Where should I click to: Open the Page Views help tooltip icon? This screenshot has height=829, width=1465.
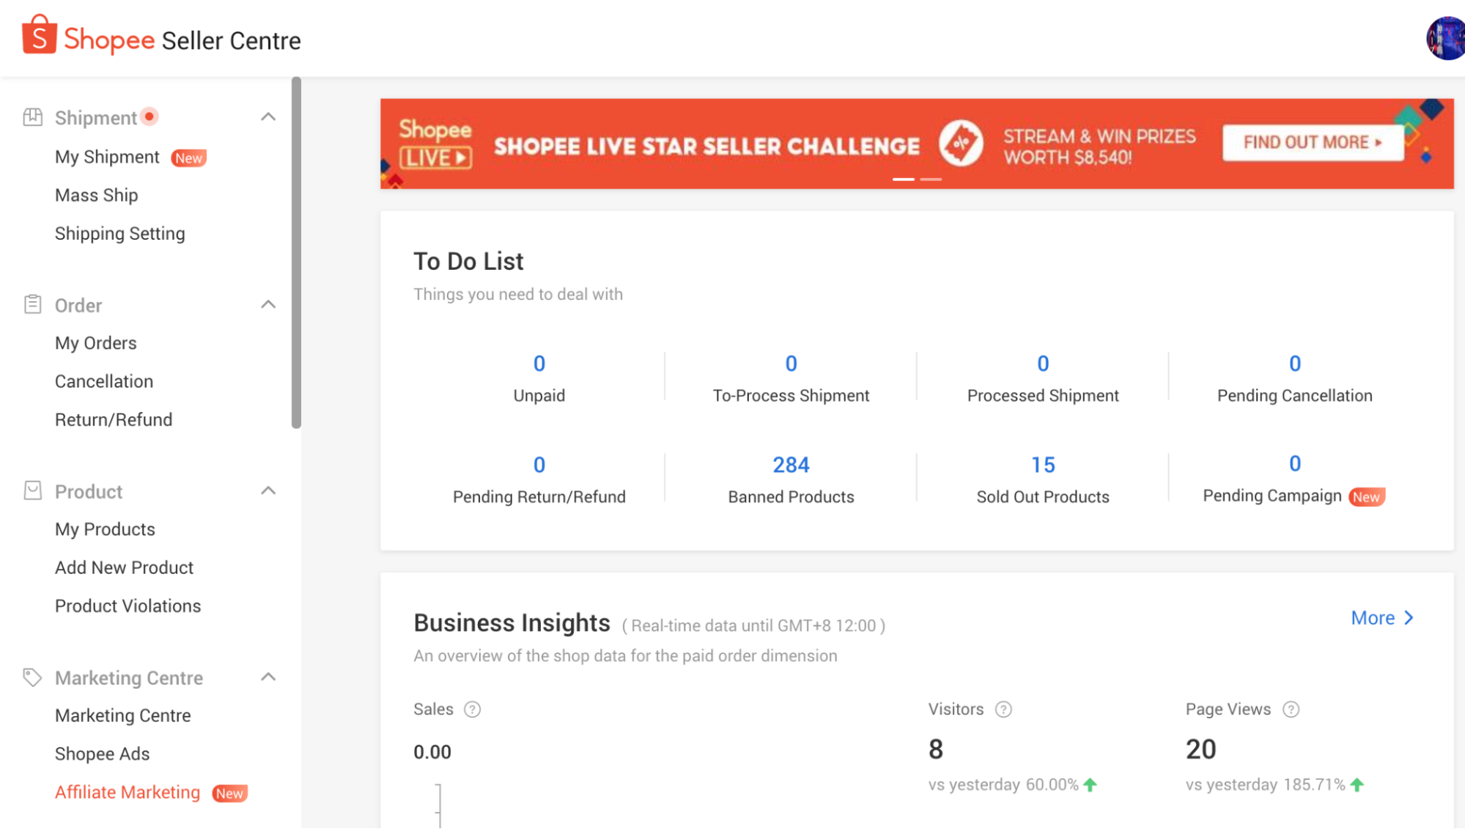[1291, 709]
